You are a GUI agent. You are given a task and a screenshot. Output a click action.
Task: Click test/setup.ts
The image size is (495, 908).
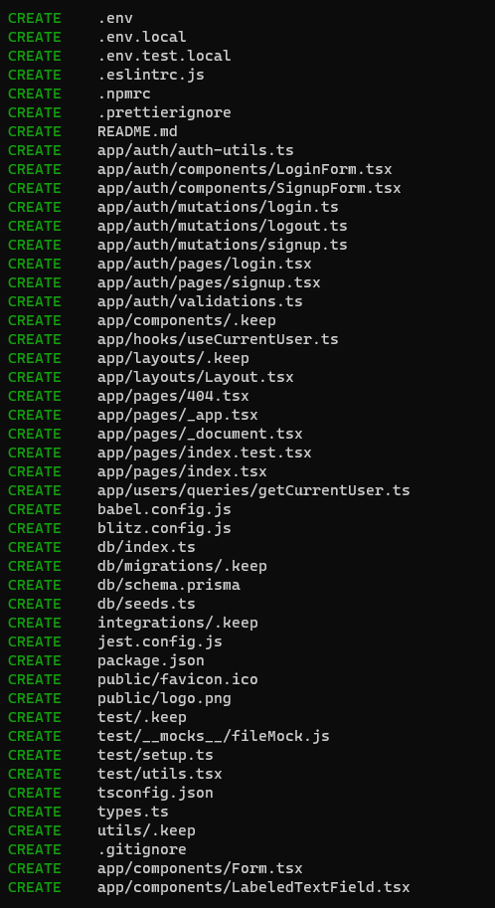pos(155,755)
